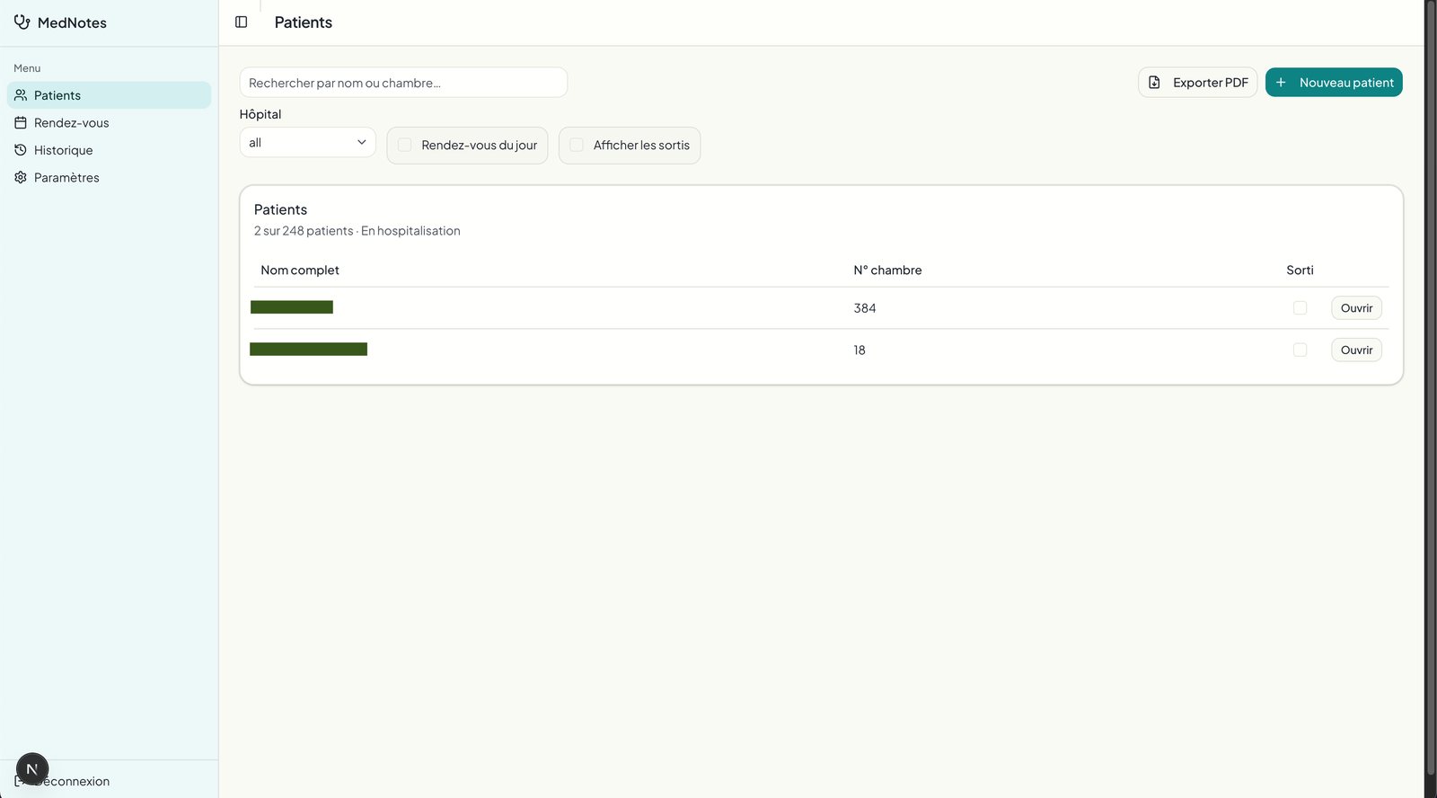The image size is (1437, 798).
Task: Click the Patients page title in the header
Action: (304, 22)
